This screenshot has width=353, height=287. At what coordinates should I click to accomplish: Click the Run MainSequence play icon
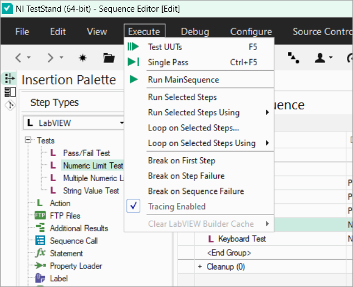(x=134, y=79)
